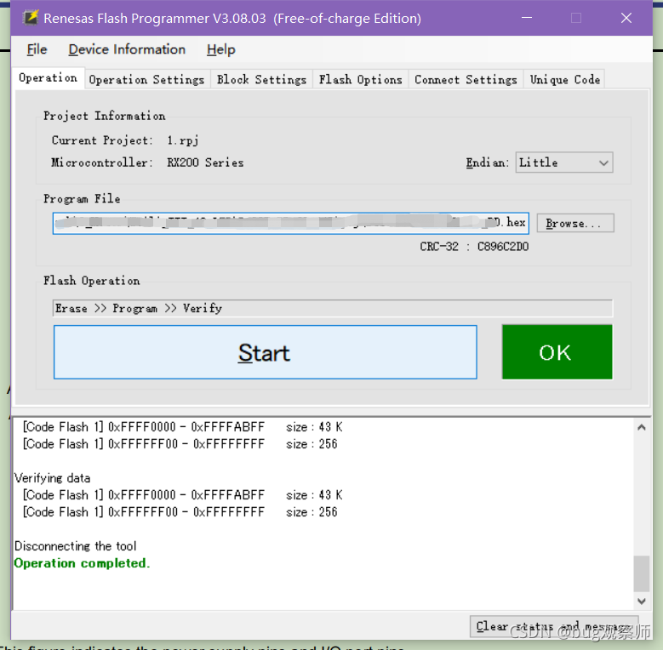Click the Clear status and message button
Image resolution: width=663 pixels, height=650 pixels.
(554, 626)
